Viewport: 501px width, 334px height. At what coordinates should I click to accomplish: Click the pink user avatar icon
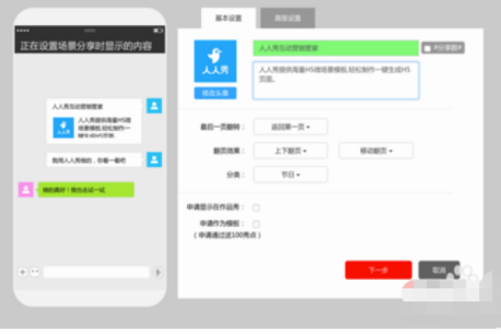pyautogui.click(x=26, y=190)
